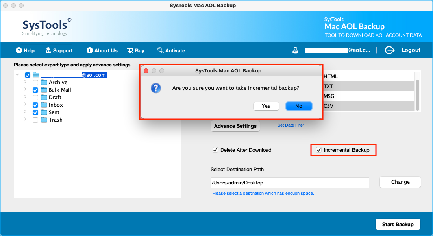
Task: Click the Set Date Filter link
Action: 291,125
